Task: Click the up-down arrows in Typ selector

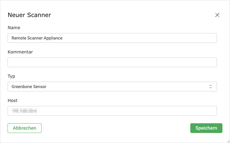Action: point(211,87)
